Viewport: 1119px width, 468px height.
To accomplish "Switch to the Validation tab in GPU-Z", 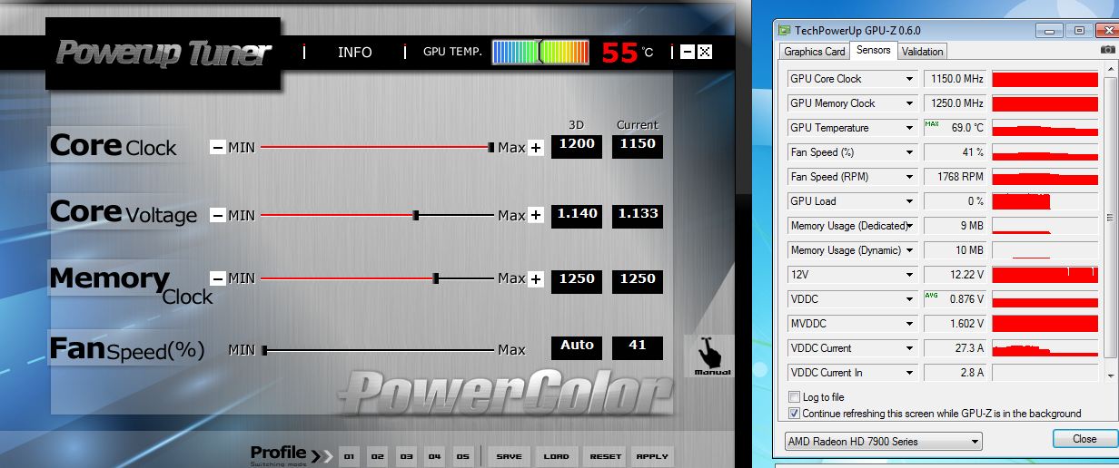I will [x=923, y=52].
